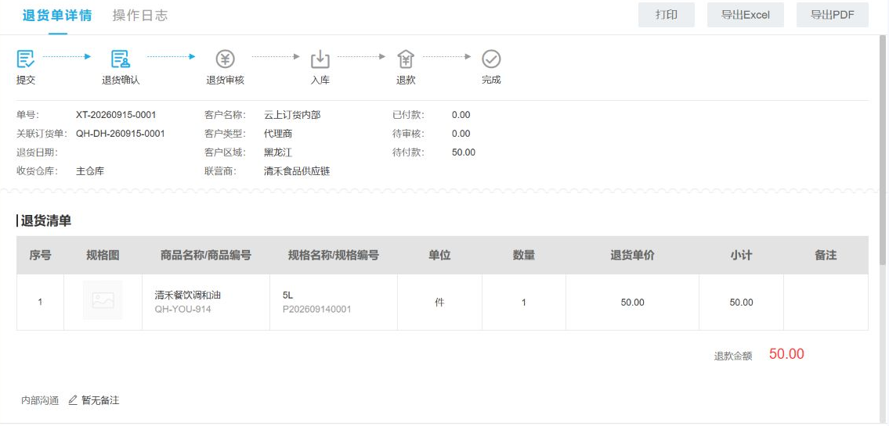Click the 退款 house-yen icon
This screenshot has height=426, width=889.
(406, 59)
